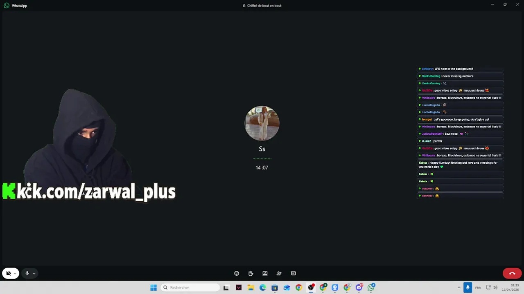Open Chrome icon beside Outlook icon
This screenshot has height=294, width=524.
click(298, 287)
